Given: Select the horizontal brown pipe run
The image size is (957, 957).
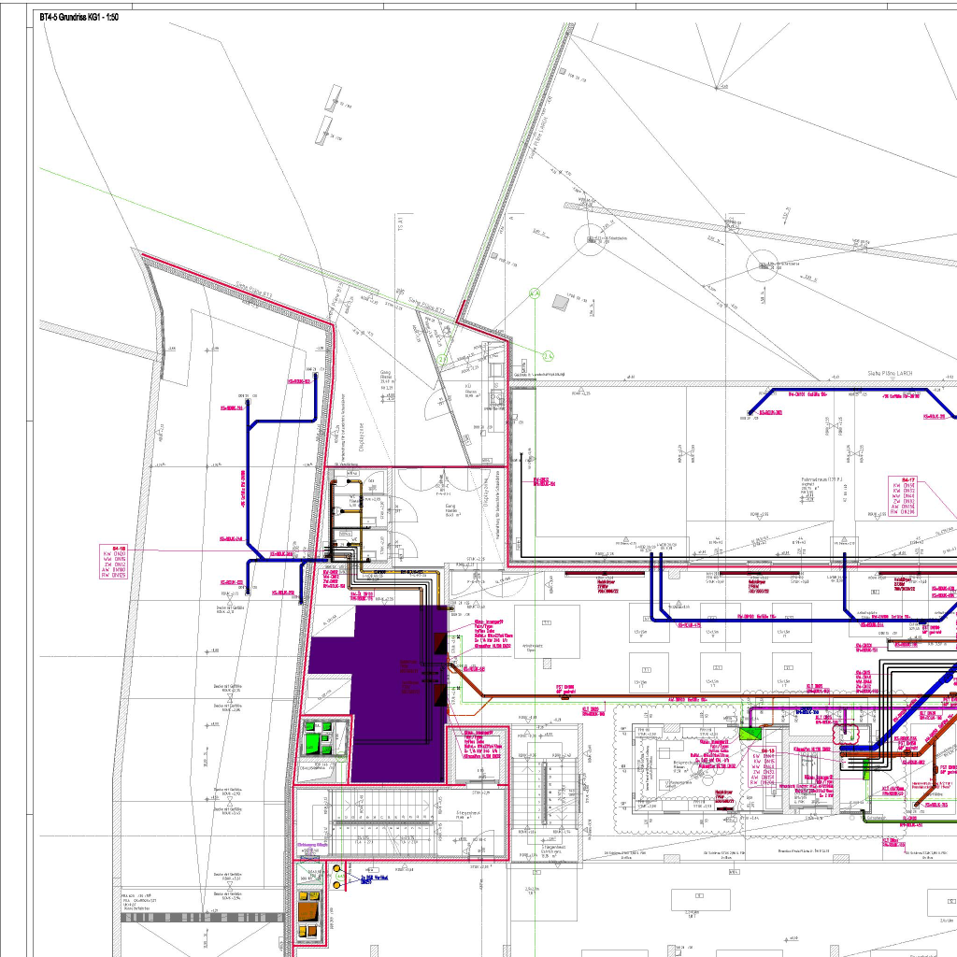Looking at the screenshot, I should 636,697.
